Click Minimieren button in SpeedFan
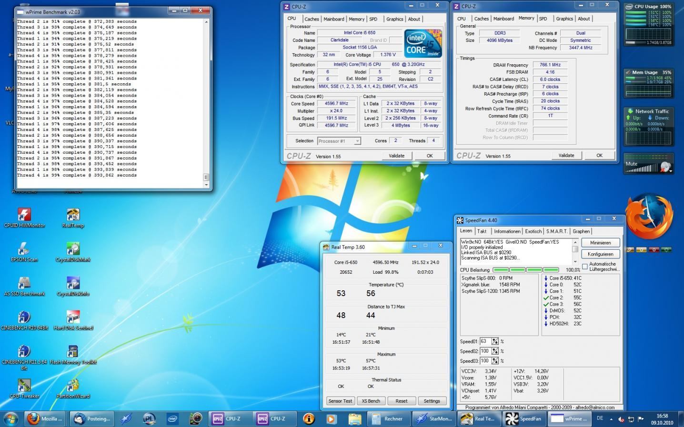The width and height of the screenshot is (684, 427). [x=600, y=243]
